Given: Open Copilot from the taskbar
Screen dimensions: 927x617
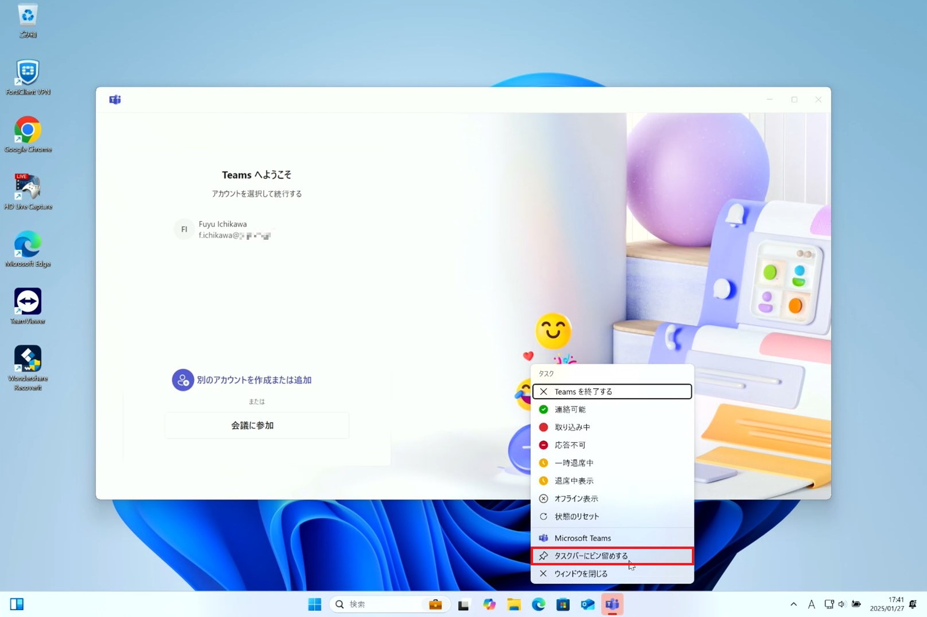Looking at the screenshot, I should pos(489,604).
